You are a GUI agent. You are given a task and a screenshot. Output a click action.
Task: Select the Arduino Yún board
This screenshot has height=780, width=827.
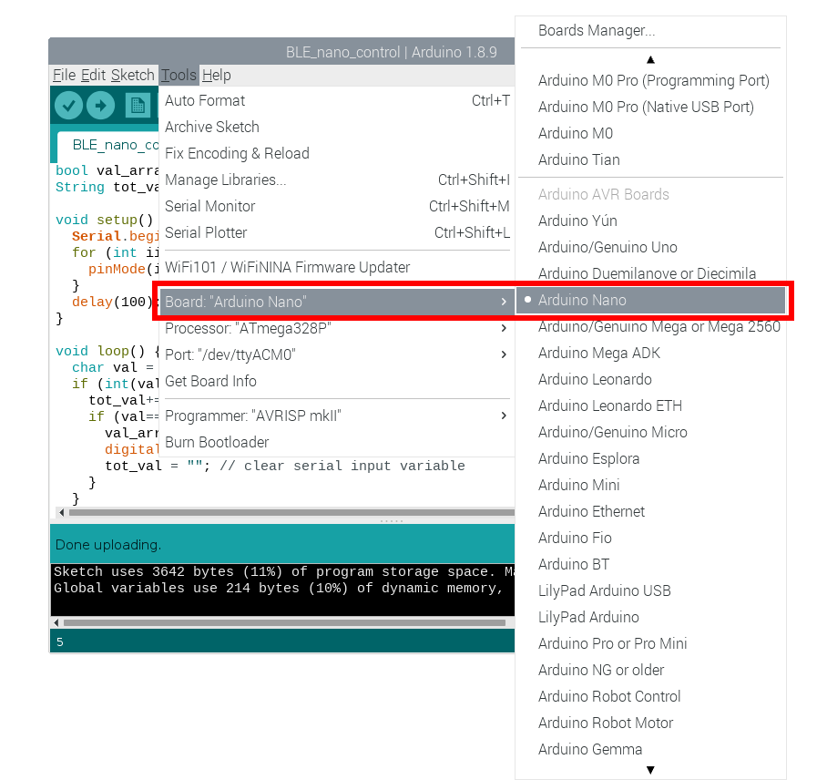click(650, 221)
